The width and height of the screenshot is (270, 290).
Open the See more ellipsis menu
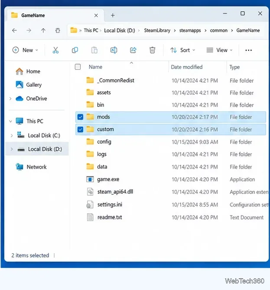coord(249,50)
